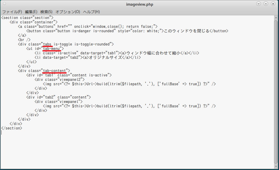The width and height of the screenshot is (279, 170).
Task: Minimize the imageview.php window
Action: [x=258, y=4]
